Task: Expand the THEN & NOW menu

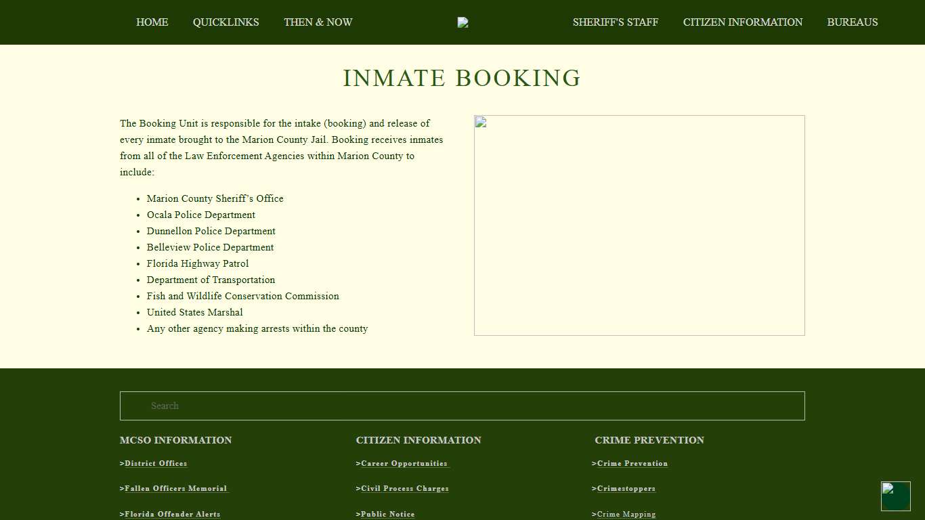Action: click(x=318, y=22)
